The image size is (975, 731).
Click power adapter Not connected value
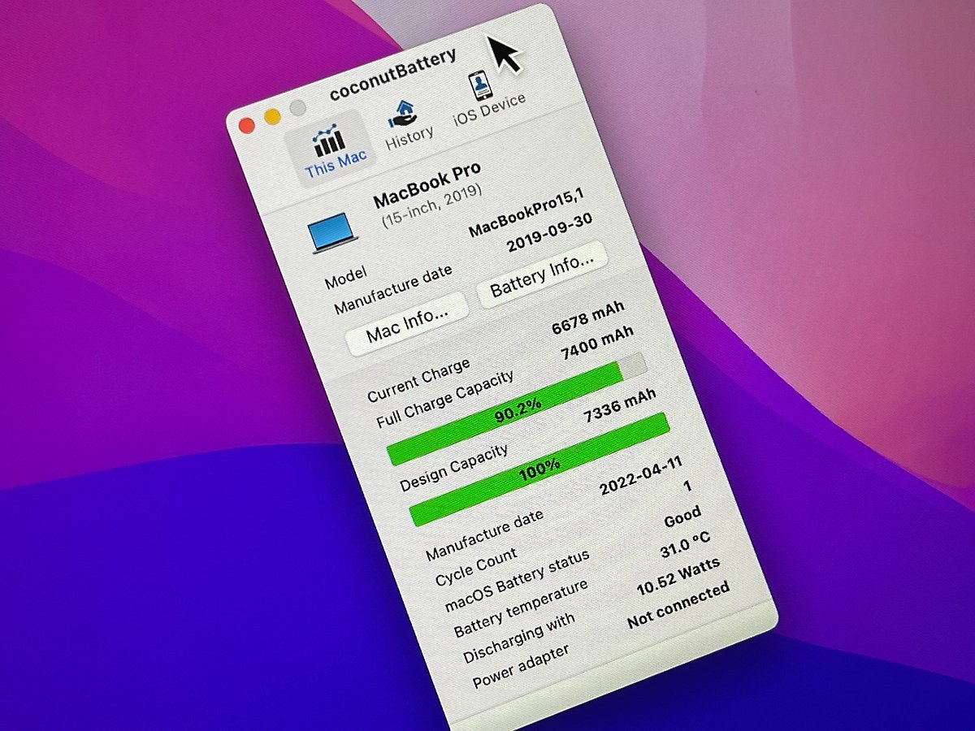678,604
